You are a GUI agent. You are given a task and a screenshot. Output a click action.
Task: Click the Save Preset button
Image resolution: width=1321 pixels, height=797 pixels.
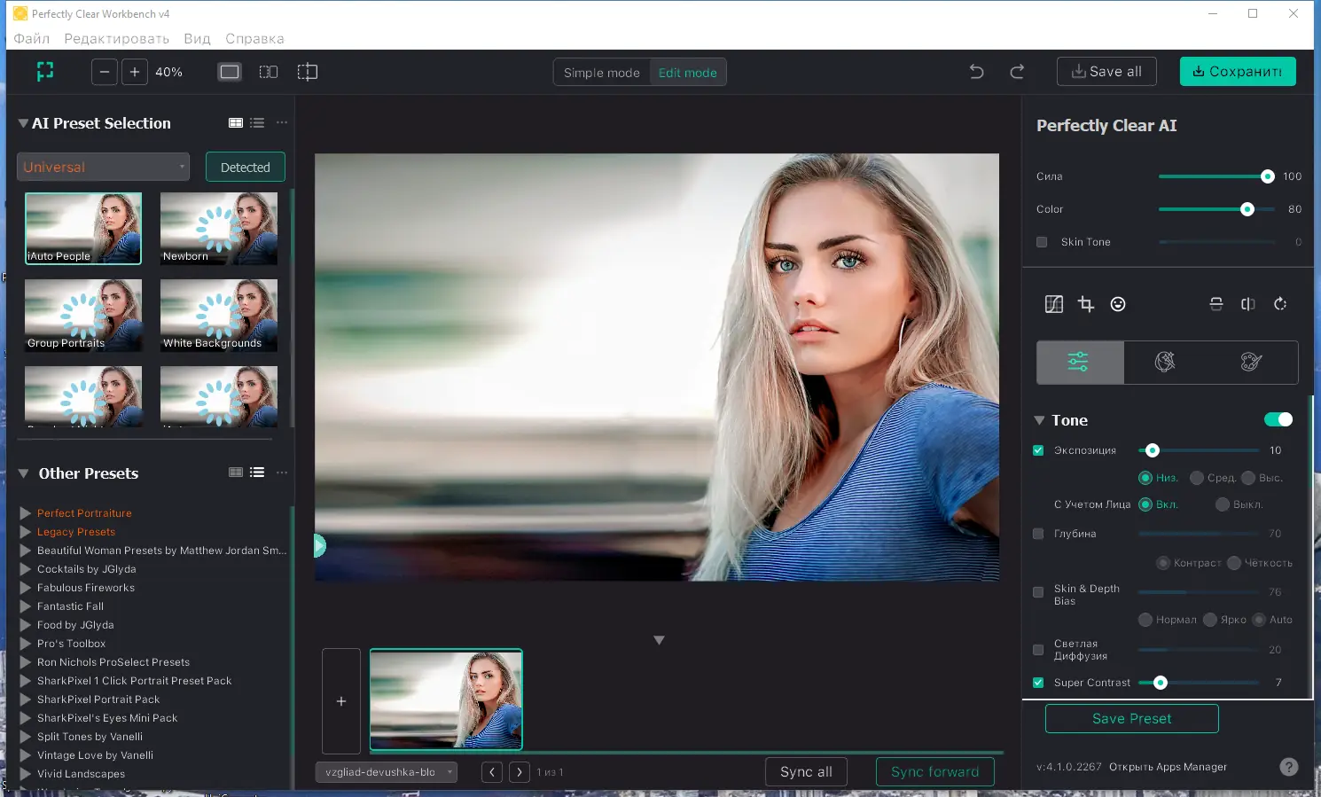click(1131, 718)
